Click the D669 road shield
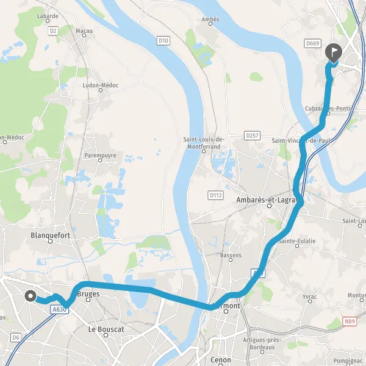 click(313, 43)
